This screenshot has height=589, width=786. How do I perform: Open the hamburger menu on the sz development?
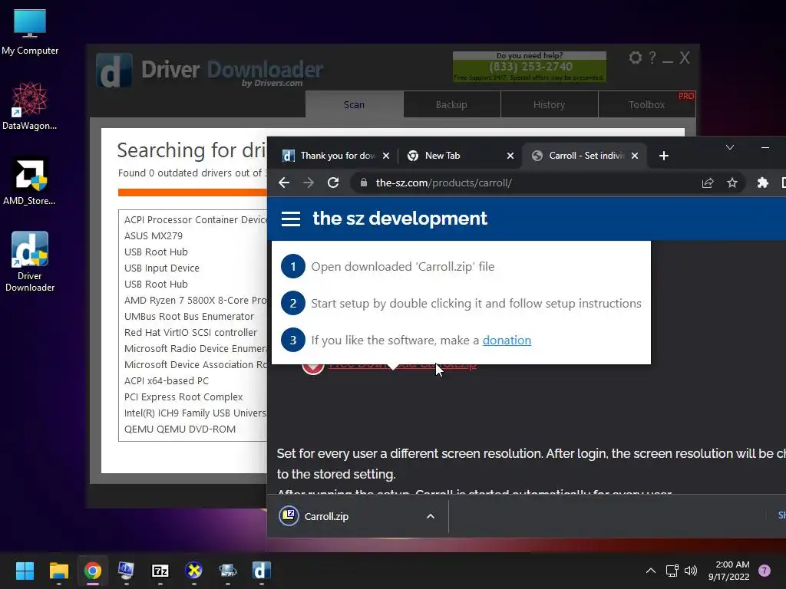[291, 219]
